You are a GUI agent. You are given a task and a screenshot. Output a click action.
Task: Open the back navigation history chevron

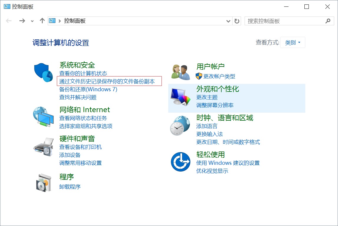pyautogui.click(x=32, y=21)
